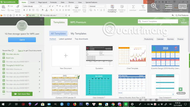Click the AutoSum sigma icon
This screenshot has width=190, height=107.
(x=133, y=7)
